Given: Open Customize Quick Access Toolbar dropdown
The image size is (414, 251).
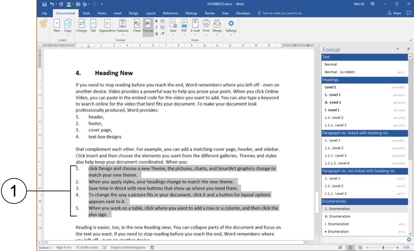Looking at the screenshot, I should click(102, 4).
